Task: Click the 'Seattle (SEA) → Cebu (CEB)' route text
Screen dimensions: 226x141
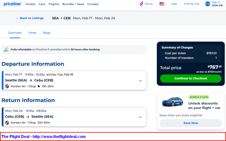Action: coord(29,80)
